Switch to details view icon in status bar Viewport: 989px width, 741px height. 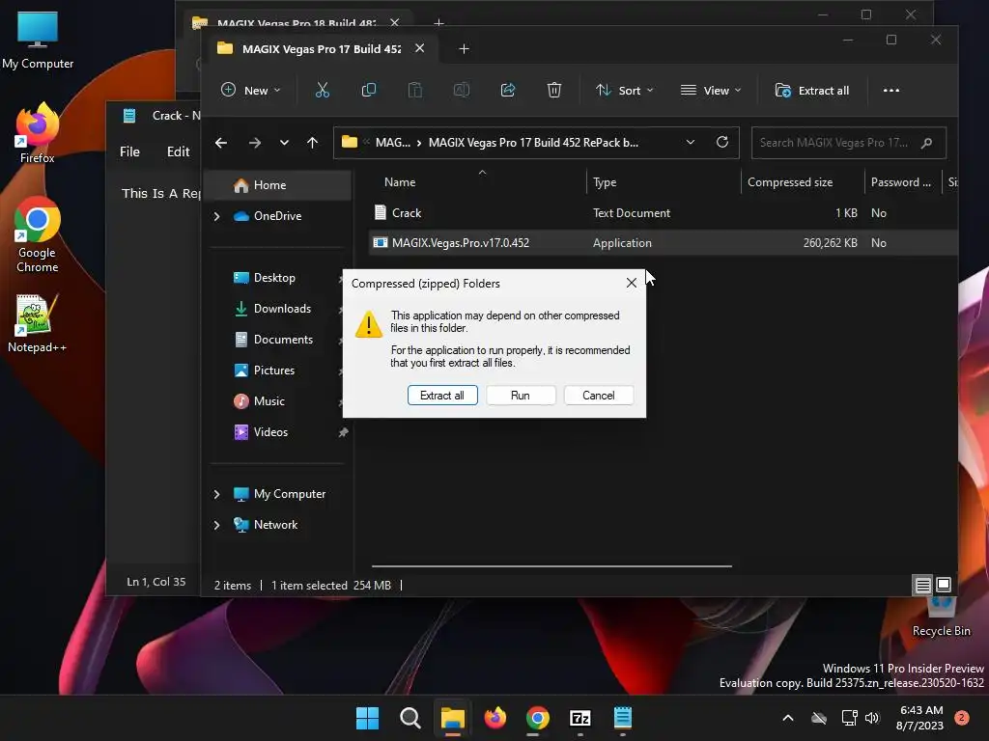click(x=922, y=586)
